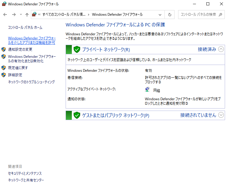Maximize the firewall window
228x188 pixels.
pyautogui.click(x=208, y=4)
